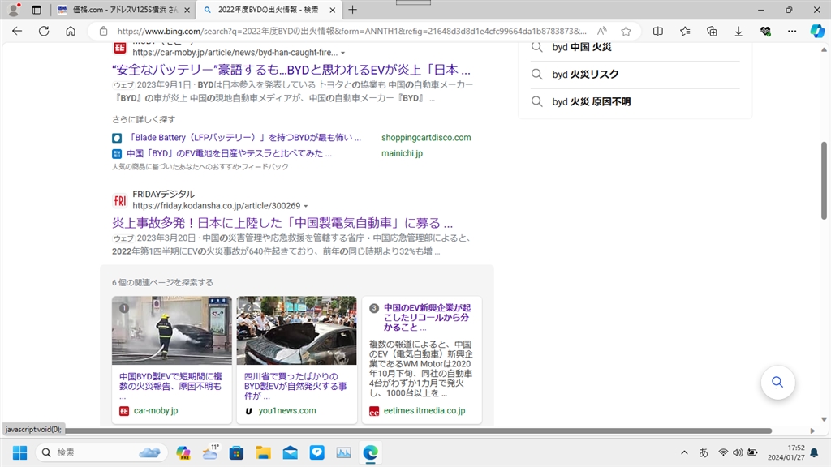This screenshot has width=831, height=467.
Task: Click the Microsoft Edge taskbar icon
Action: (370, 452)
